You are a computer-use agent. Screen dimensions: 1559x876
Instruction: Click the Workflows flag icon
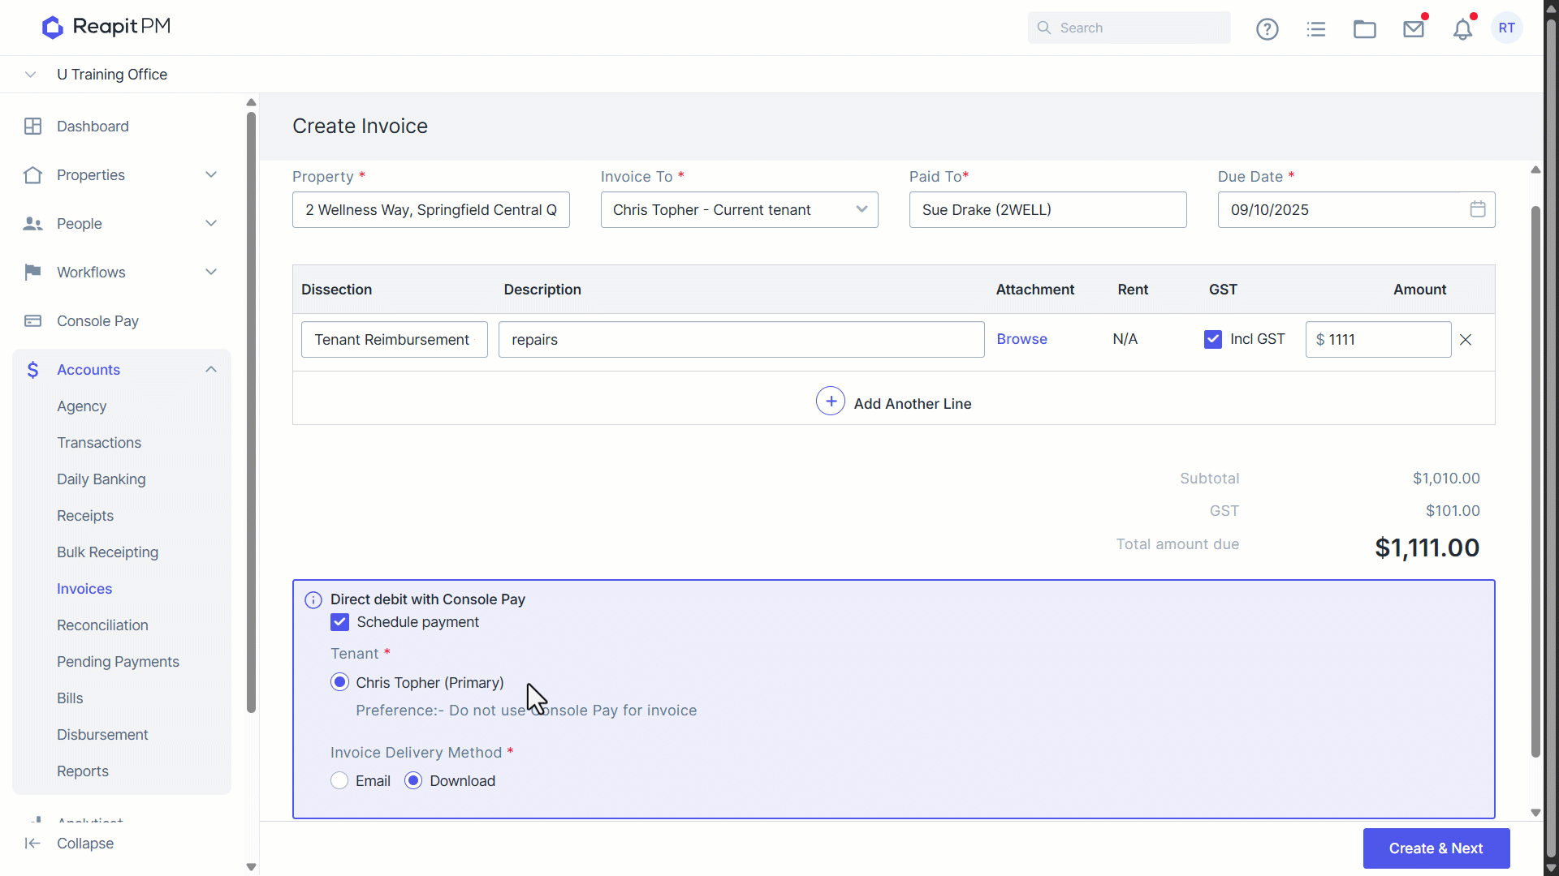tap(32, 273)
